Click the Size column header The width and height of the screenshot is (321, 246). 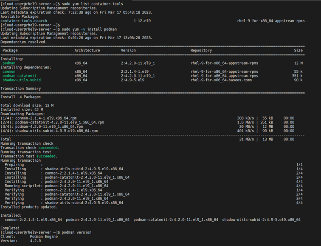[x=298, y=50]
